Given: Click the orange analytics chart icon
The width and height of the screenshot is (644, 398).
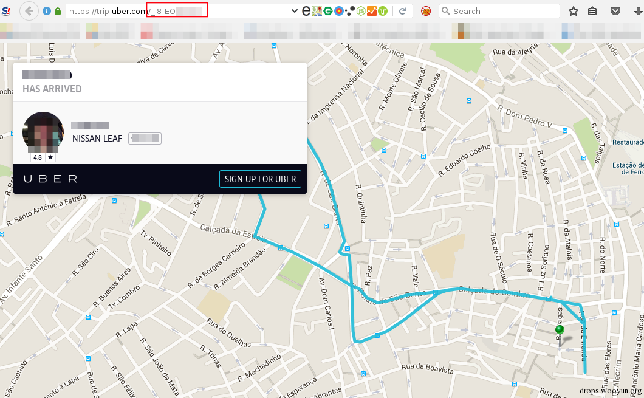Looking at the screenshot, I should 372,11.
